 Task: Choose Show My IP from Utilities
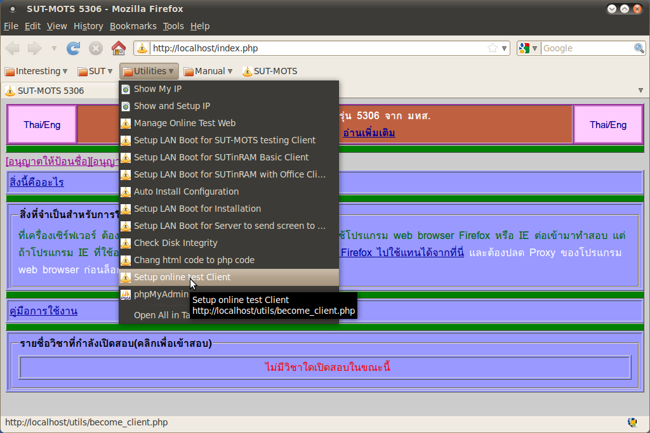tap(229, 89)
